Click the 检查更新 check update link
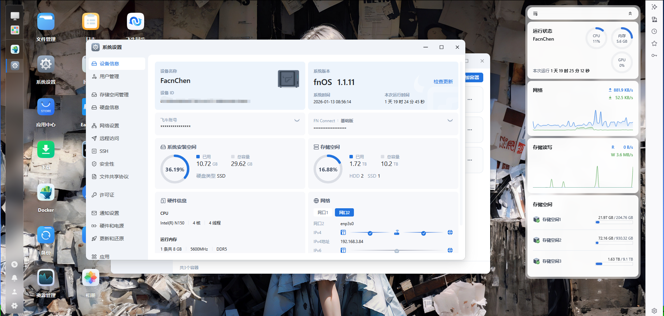The height and width of the screenshot is (316, 664). pos(443,82)
